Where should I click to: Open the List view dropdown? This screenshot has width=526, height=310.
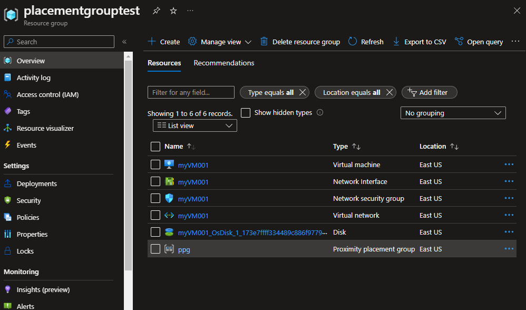click(x=195, y=125)
